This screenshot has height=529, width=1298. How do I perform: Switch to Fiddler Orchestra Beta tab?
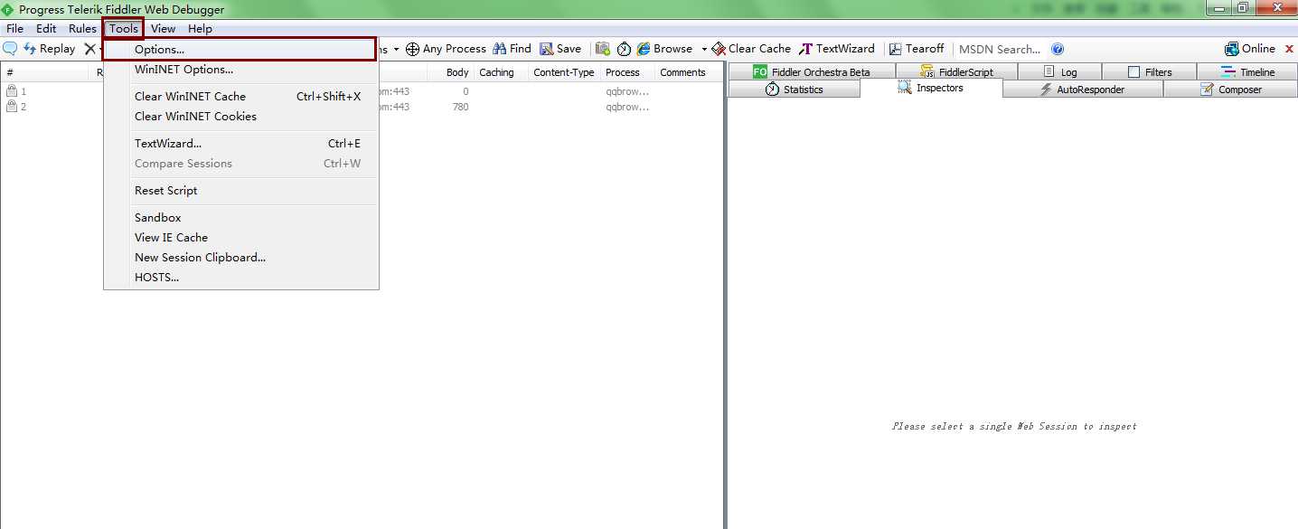point(811,72)
